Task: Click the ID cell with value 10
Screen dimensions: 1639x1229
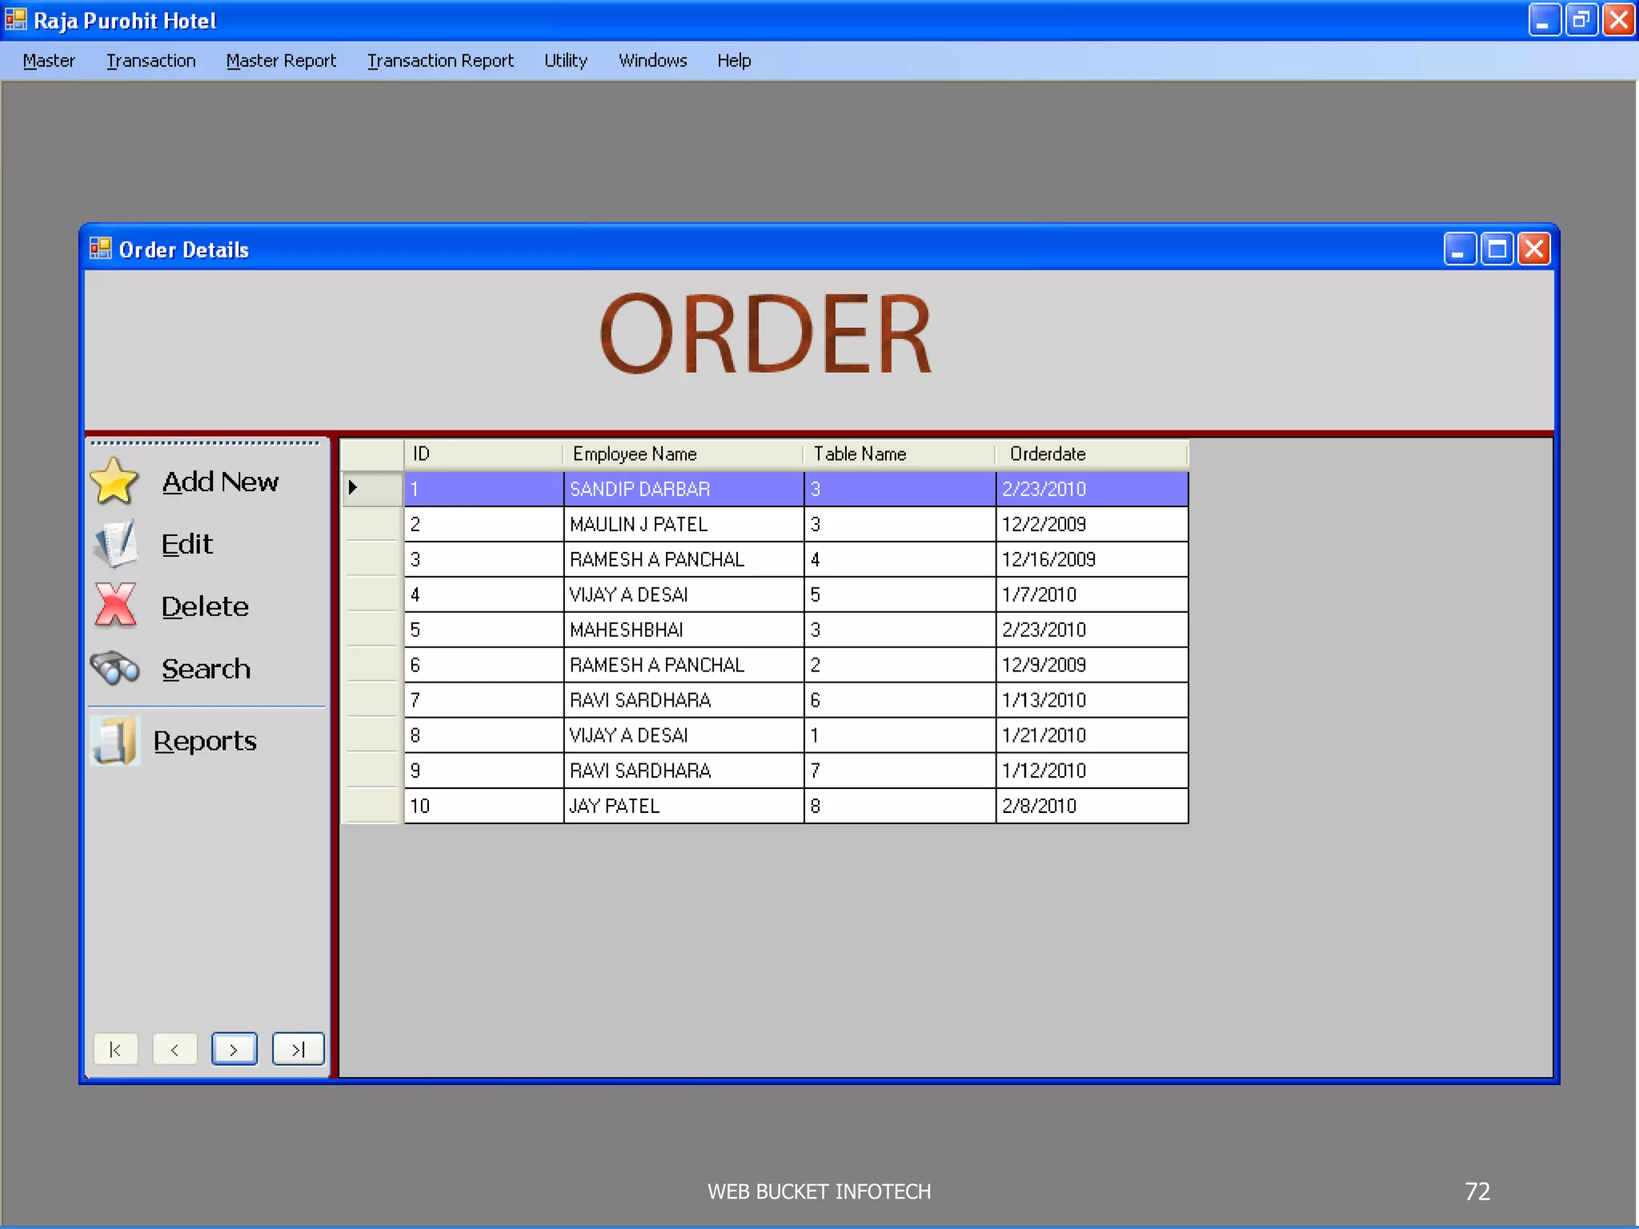Action: click(x=484, y=806)
